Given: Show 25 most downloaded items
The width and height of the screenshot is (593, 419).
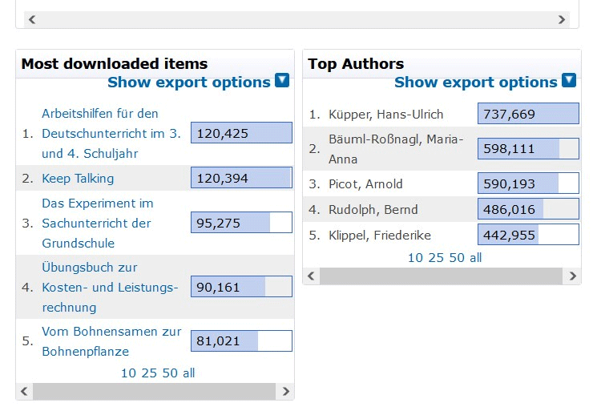Looking at the screenshot, I should coord(149,373).
